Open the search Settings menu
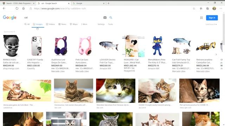Viewport: 225px width, 126px height. click(101, 24)
